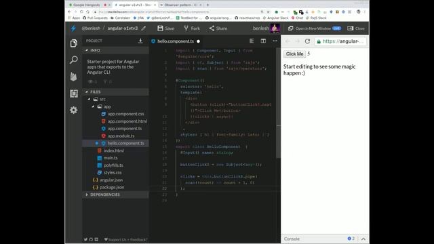434x244 pixels.
Task: Go back in Chrome browser
Action: pyautogui.click(x=69, y=12)
